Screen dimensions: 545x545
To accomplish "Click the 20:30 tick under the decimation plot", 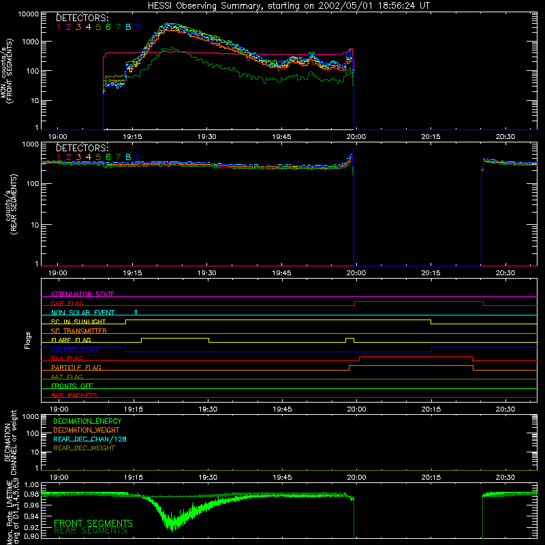I will pos(505,478).
